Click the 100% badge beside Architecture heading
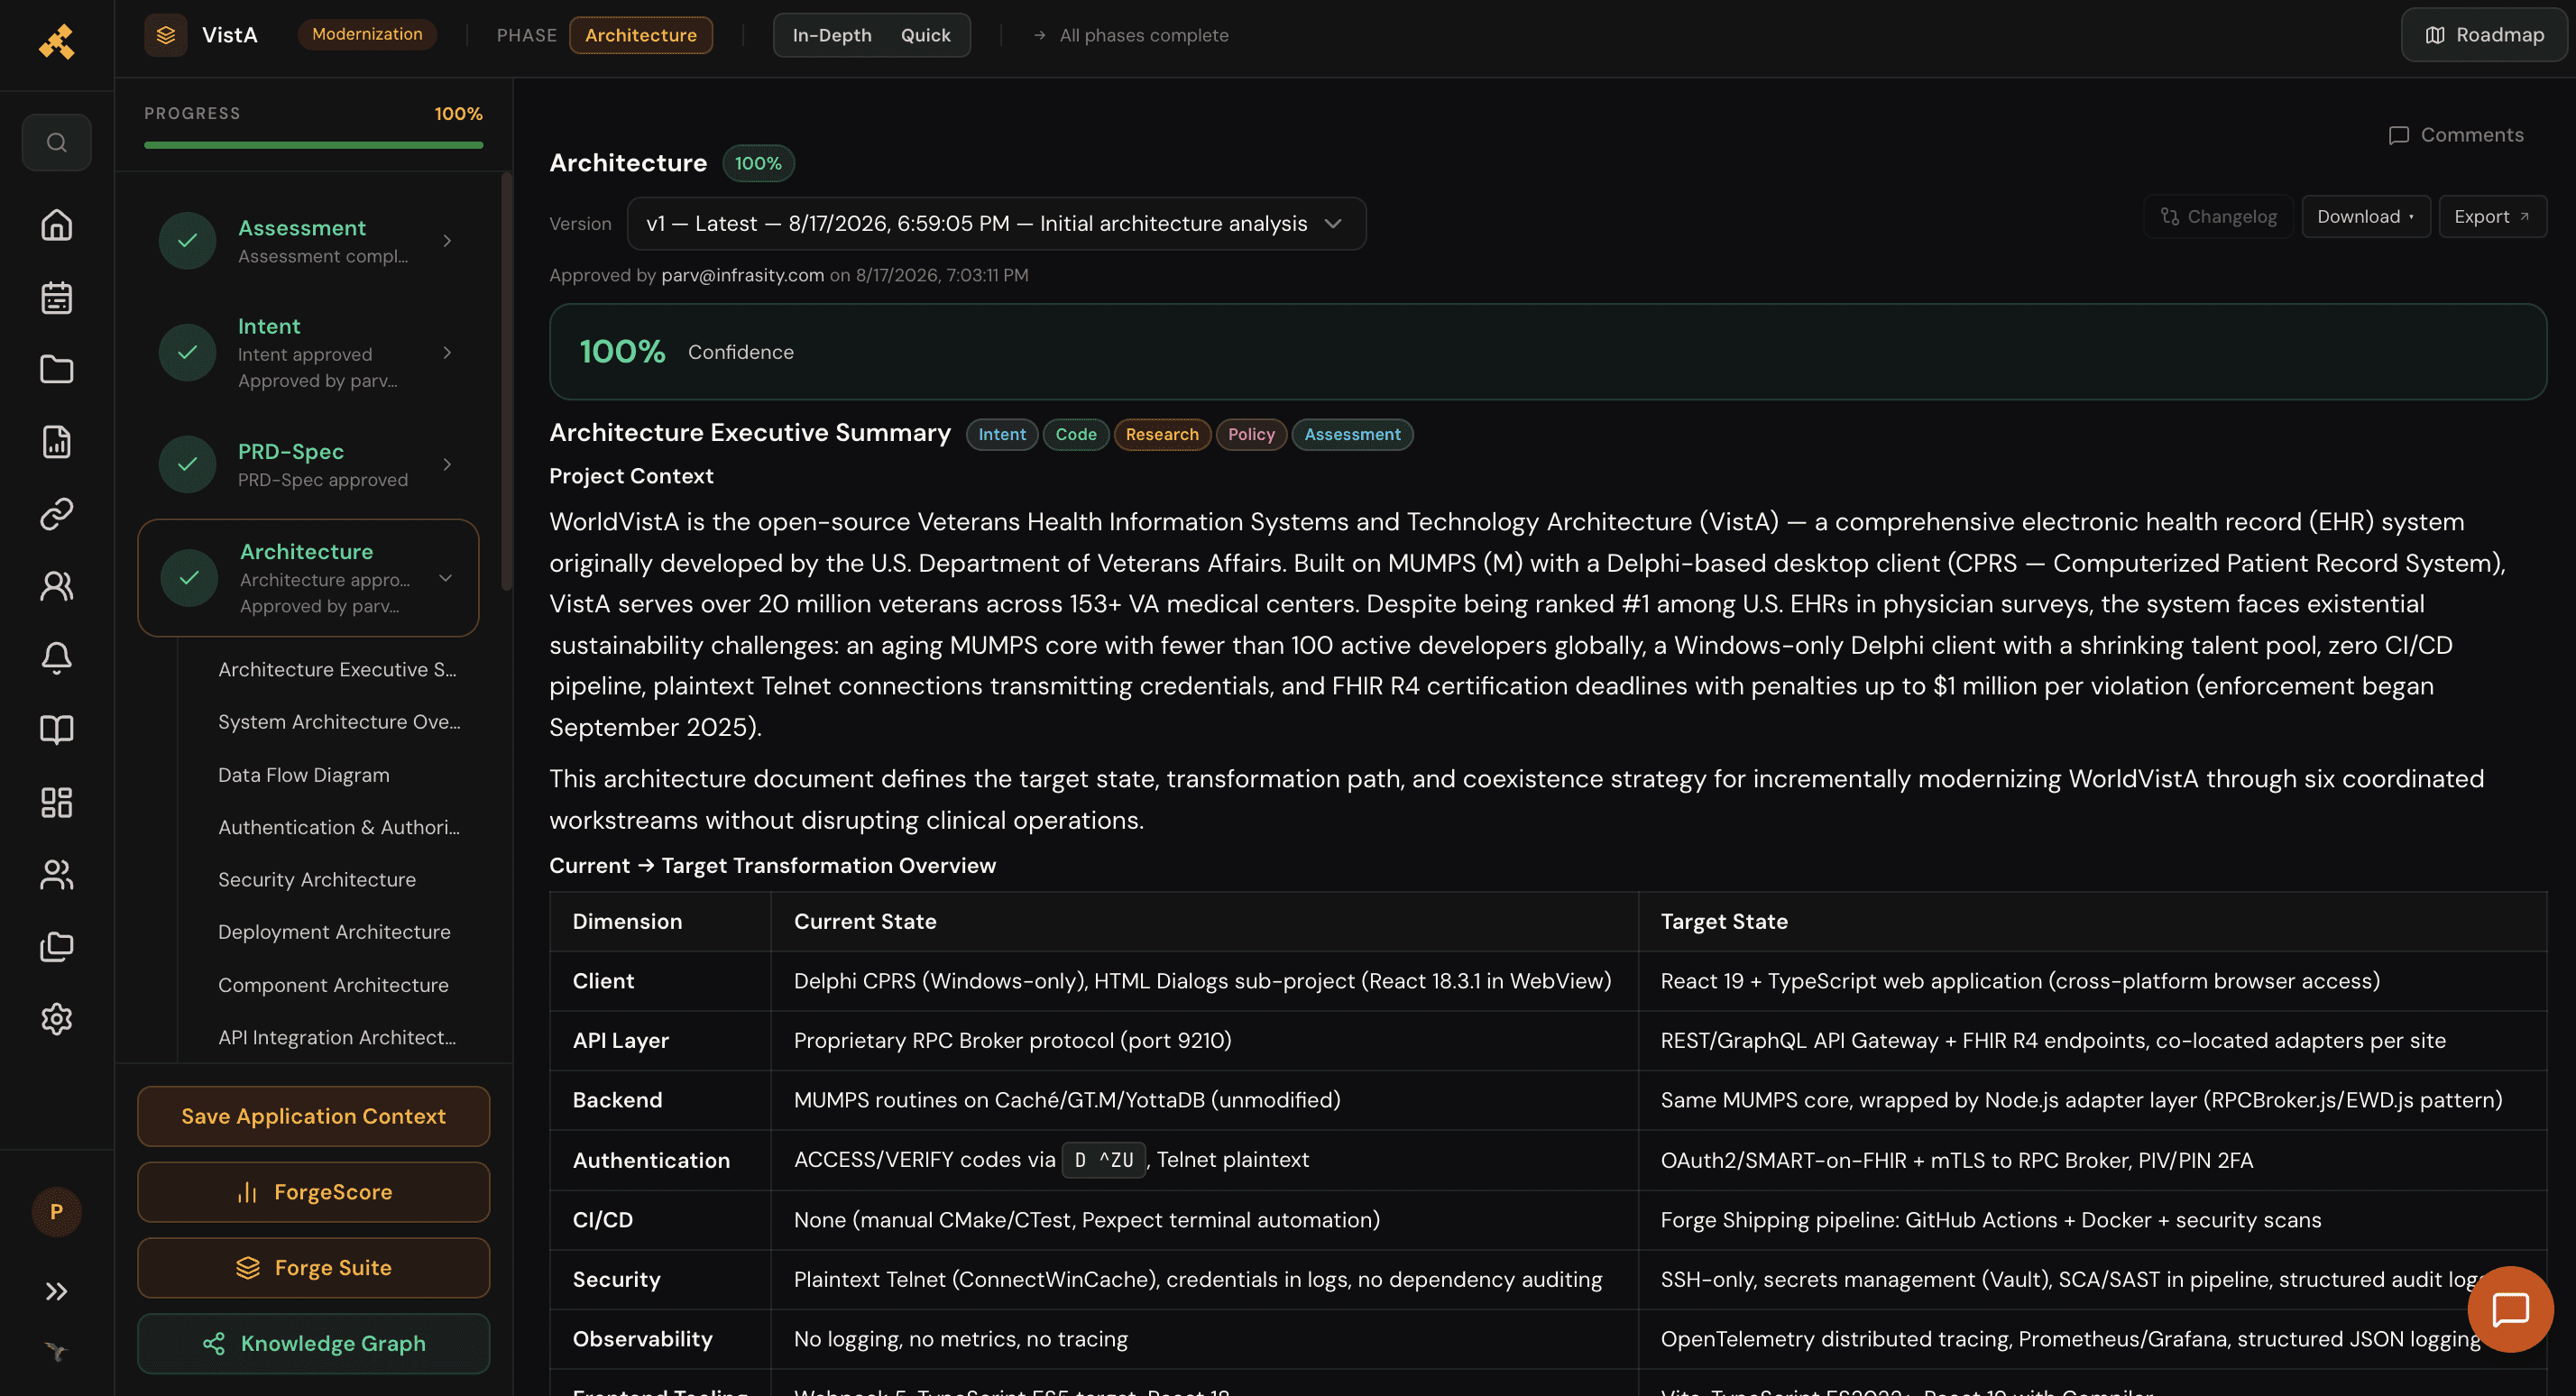Screen dimensions: 2576x1396 coord(758,163)
